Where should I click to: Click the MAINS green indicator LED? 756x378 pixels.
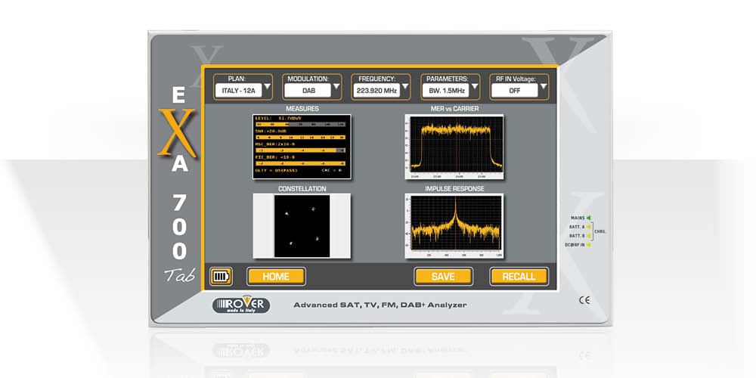[588, 218]
